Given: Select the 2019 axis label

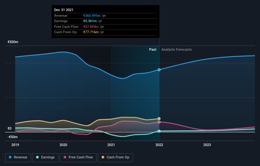Looking at the screenshot, I should click(x=15, y=145).
